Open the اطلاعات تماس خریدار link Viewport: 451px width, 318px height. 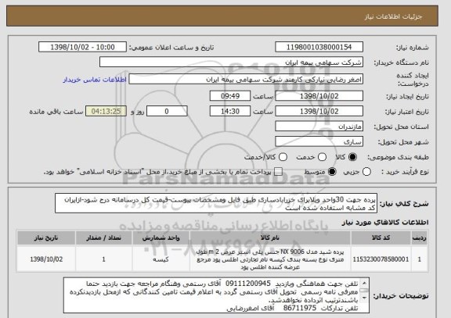click(x=95, y=80)
